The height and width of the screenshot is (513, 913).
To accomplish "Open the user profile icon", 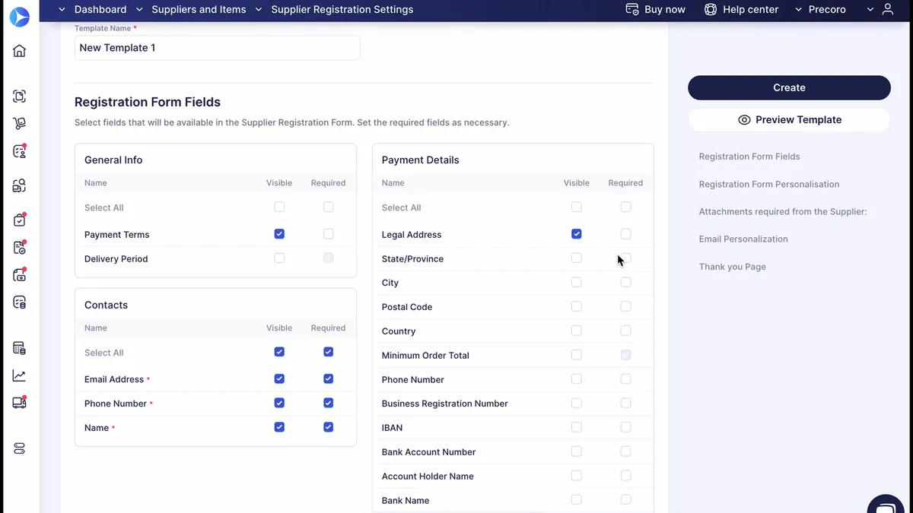I will coord(887,9).
